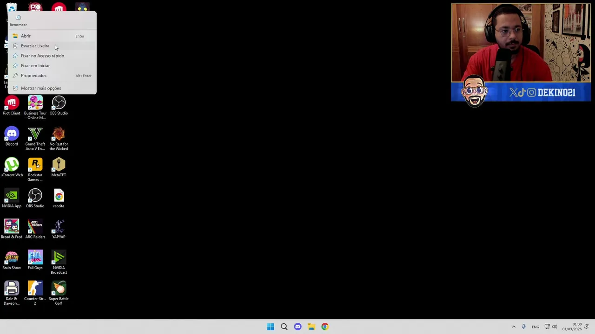Open File Explorer from the taskbar

pos(311,327)
